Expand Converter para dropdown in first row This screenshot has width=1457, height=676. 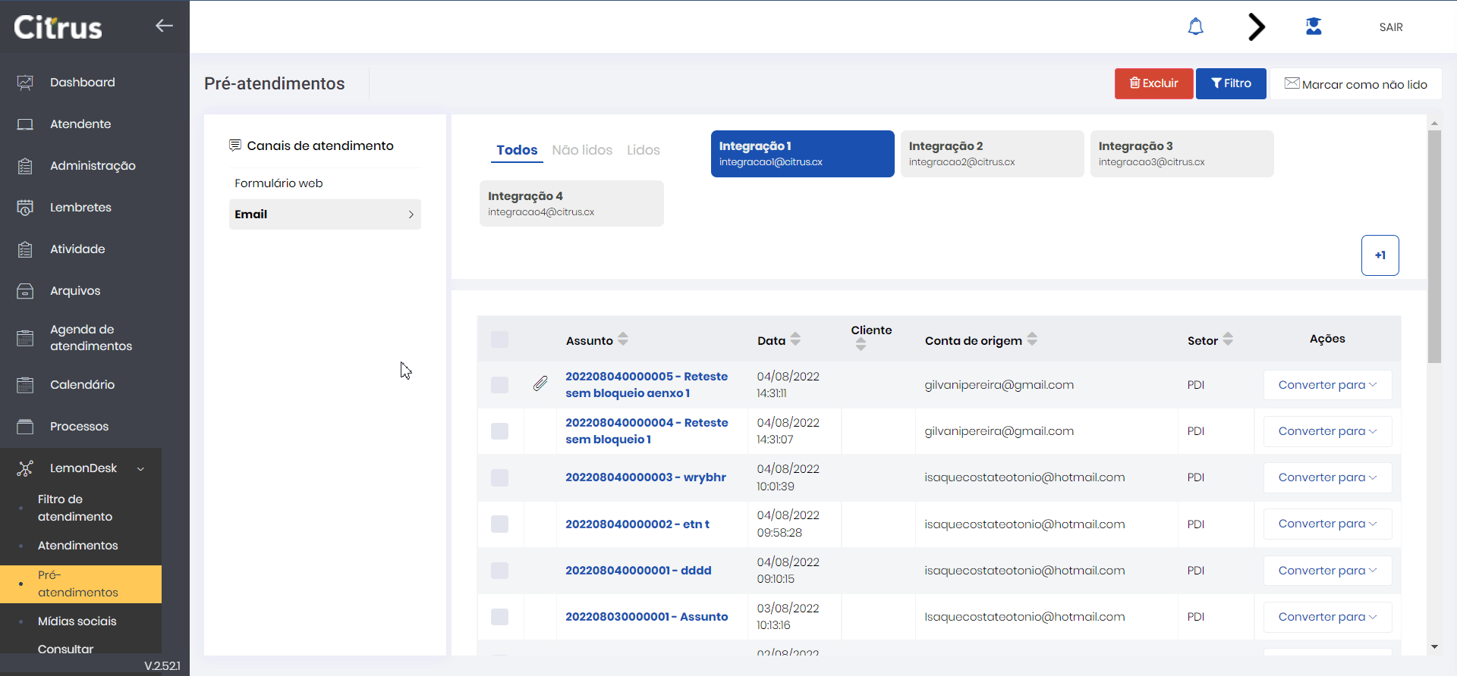pyautogui.click(x=1326, y=385)
